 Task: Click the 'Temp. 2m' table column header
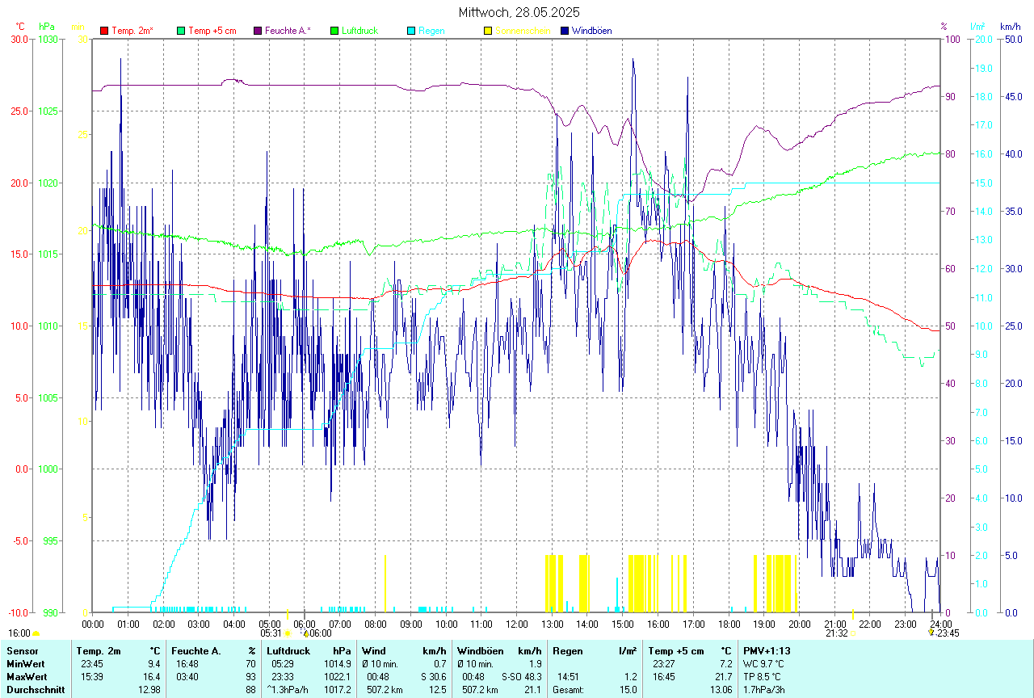(x=99, y=650)
